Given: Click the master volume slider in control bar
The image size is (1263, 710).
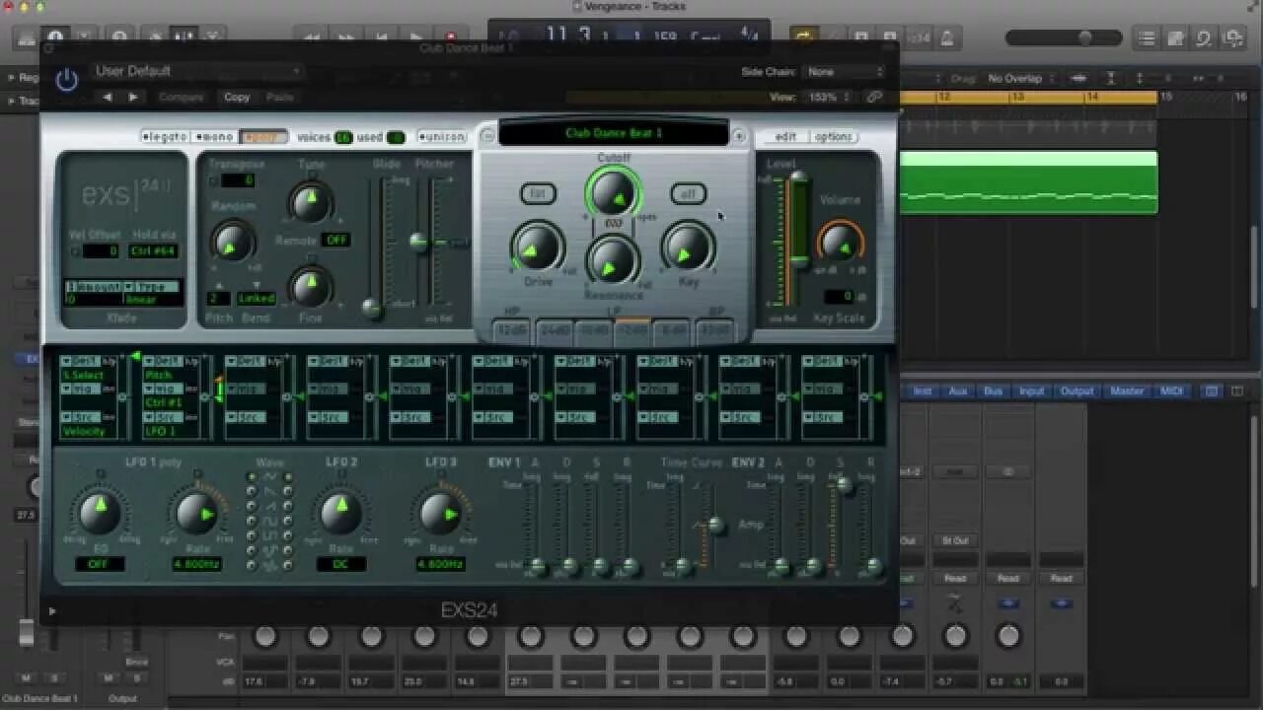Looking at the screenshot, I should pyautogui.click(x=1064, y=38).
